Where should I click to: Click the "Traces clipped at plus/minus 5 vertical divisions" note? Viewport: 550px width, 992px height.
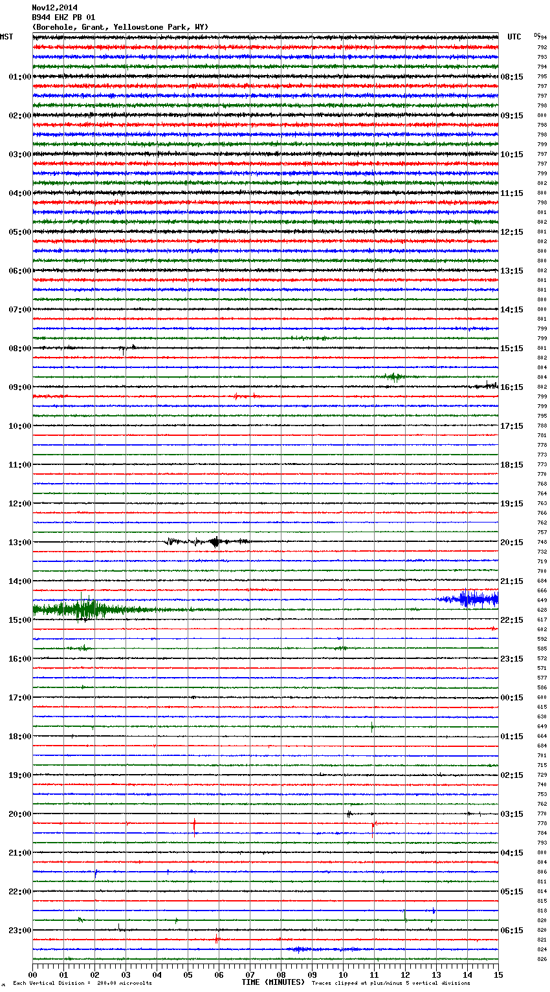tap(391, 983)
